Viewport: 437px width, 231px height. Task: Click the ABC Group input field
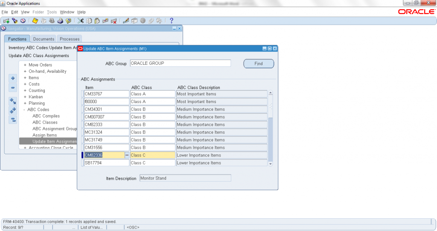180,64
